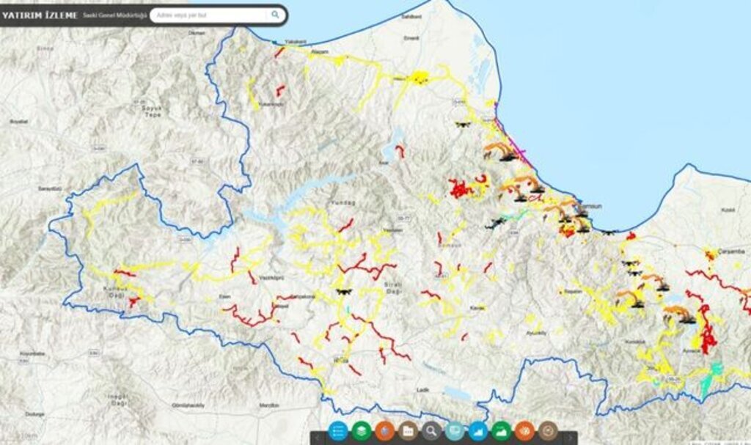Click the yellow blob marker near Bafra

pos(420,76)
